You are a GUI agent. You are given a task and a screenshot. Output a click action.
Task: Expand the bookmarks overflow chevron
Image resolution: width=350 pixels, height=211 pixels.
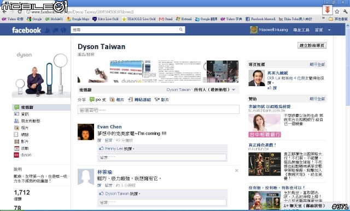click(323, 19)
